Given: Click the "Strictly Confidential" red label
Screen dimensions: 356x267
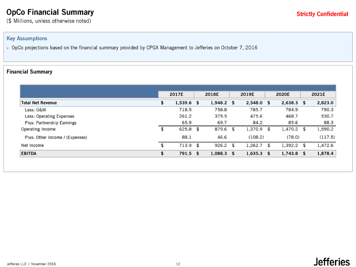Looking at the screenshot, I should pos(322,14).
